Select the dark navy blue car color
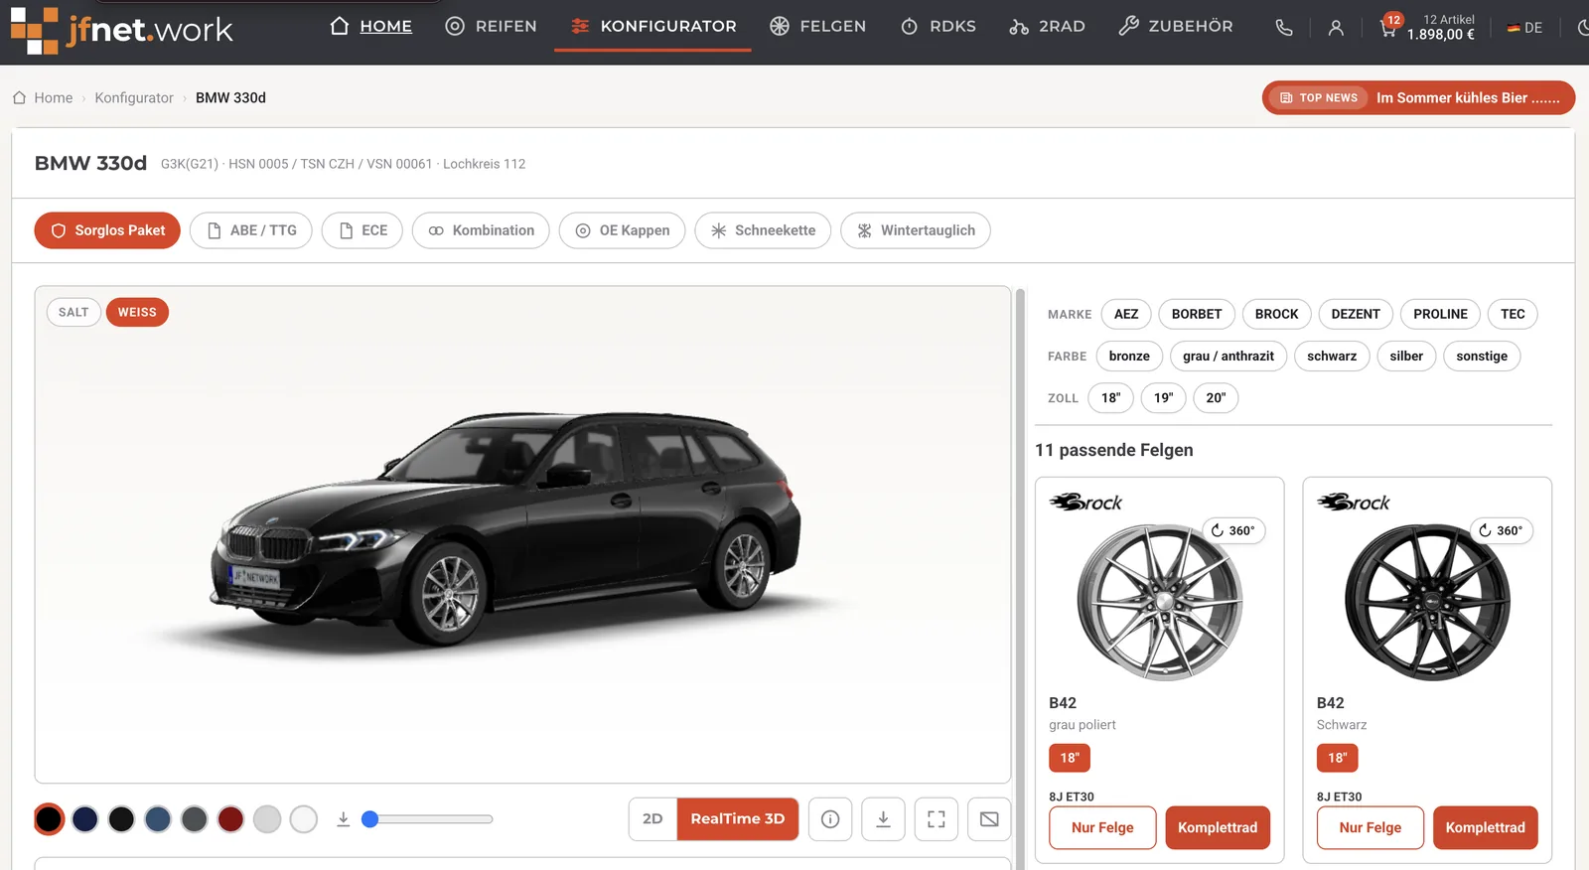 click(x=85, y=819)
